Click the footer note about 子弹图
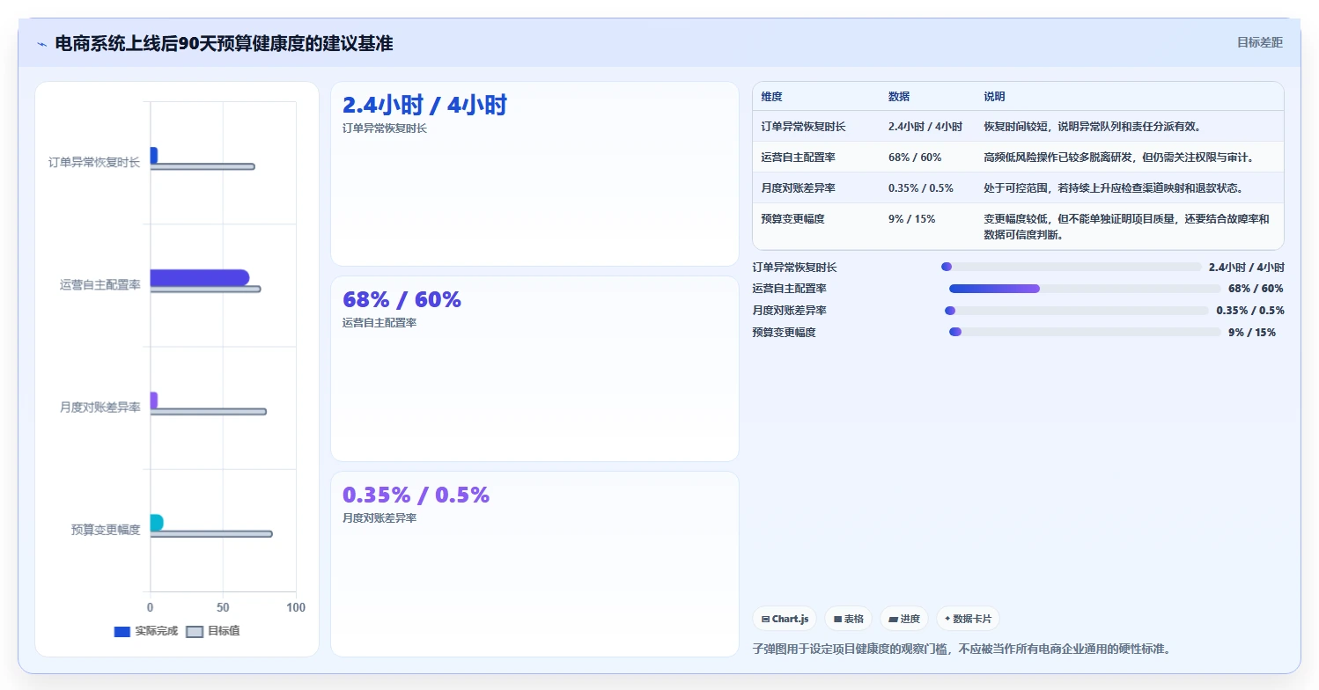This screenshot has height=690, width=1319. [x=962, y=649]
